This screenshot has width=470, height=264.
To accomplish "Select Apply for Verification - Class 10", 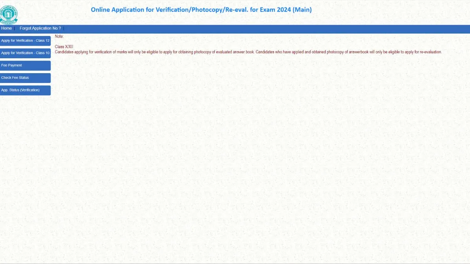I will pos(25,53).
